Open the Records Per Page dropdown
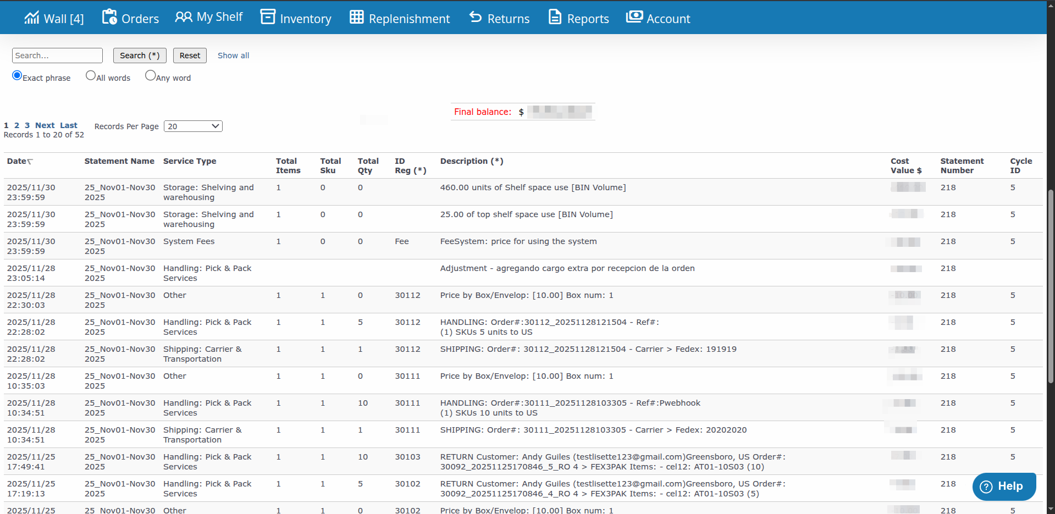 point(193,126)
